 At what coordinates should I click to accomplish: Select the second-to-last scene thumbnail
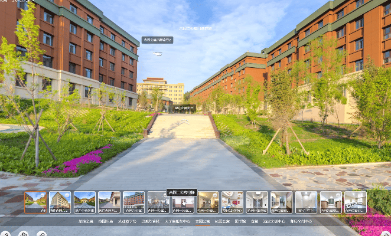331,202
